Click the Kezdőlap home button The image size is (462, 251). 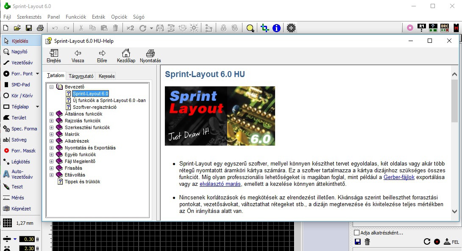(x=126, y=56)
